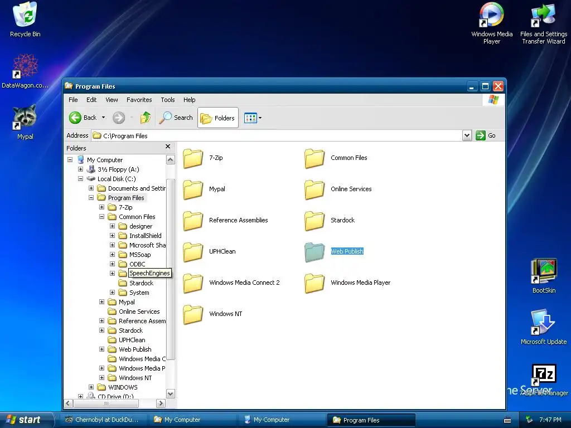Launch the BootSkin desktop shortcut
The height and width of the screenshot is (428, 571).
tap(544, 276)
